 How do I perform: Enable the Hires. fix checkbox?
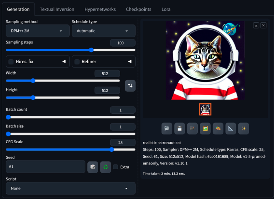pyautogui.click(x=11, y=62)
